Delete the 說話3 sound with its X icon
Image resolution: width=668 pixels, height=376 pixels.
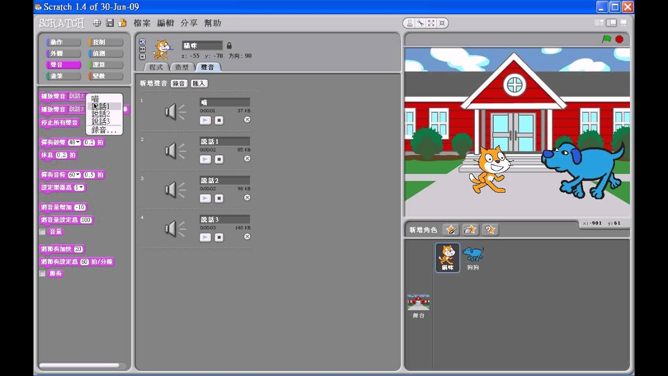(247, 237)
